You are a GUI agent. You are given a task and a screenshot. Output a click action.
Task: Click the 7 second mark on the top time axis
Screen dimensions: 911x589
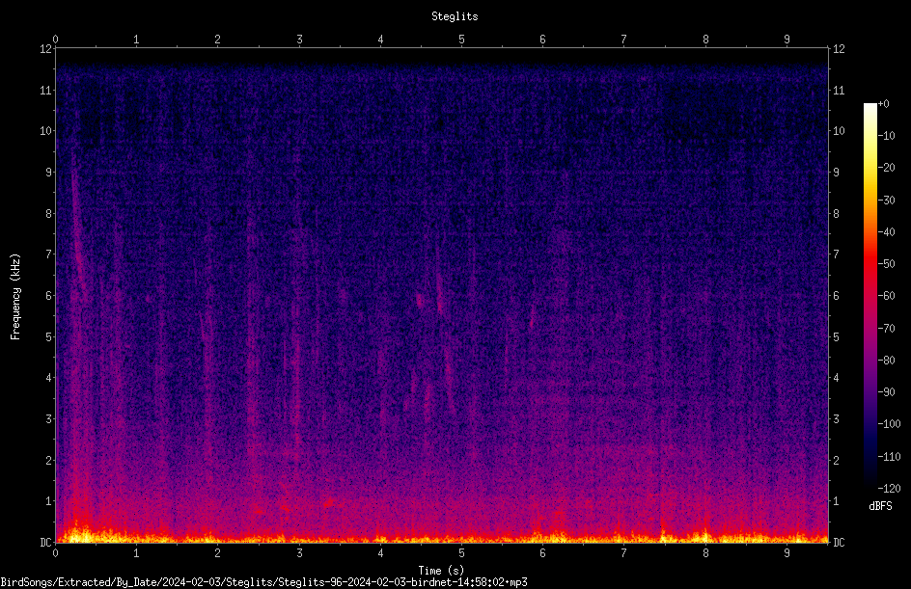[624, 40]
